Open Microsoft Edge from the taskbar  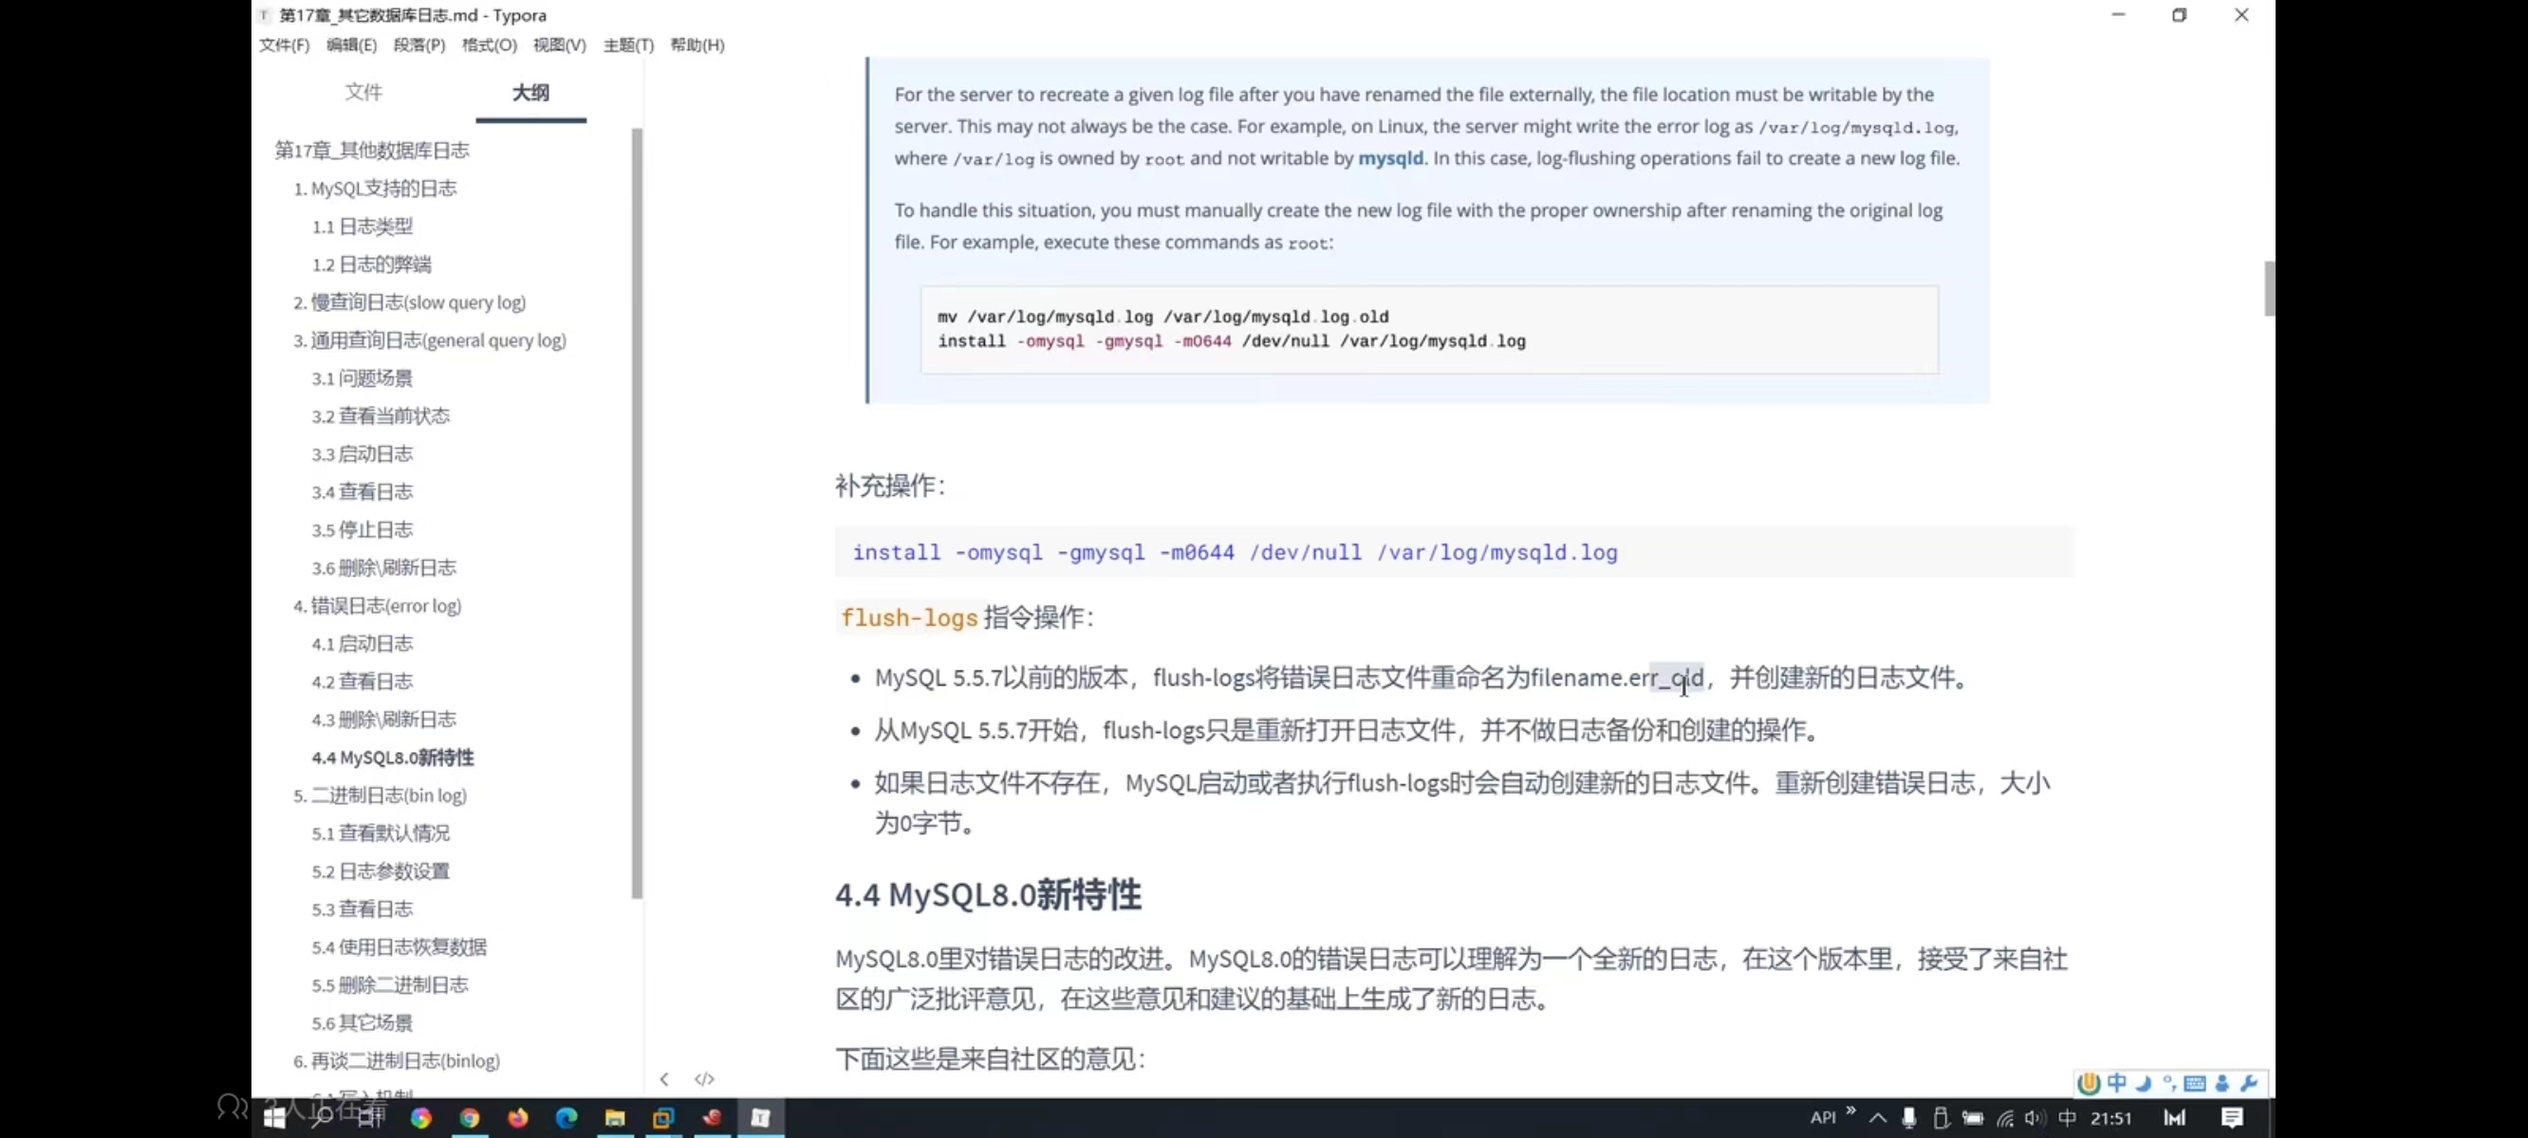pos(567,1117)
